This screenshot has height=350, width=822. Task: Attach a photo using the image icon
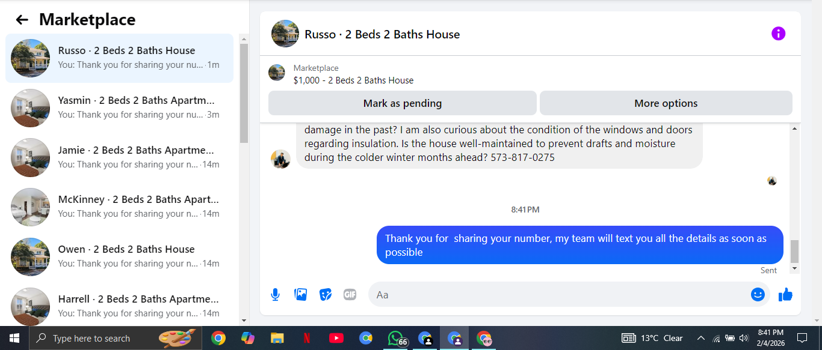pos(300,295)
